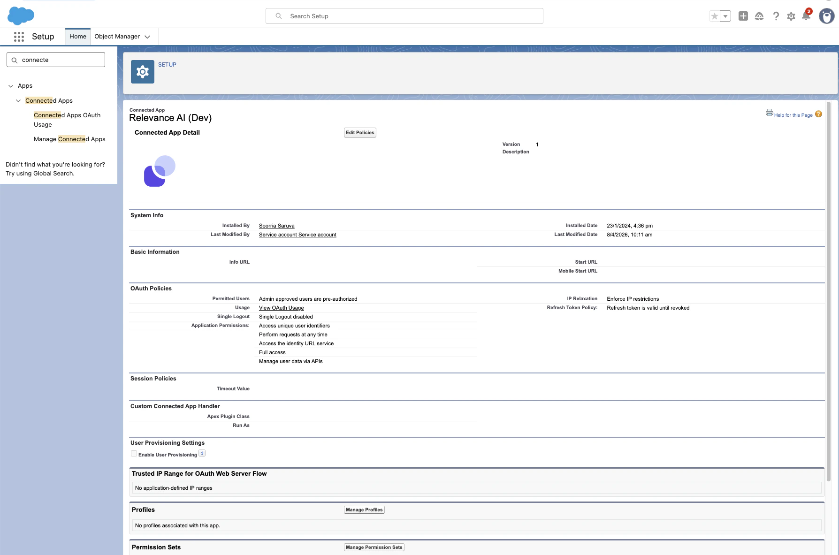Open Trailhead guidance center icon
Image resolution: width=839 pixels, height=555 pixels.
(x=759, y=16)
